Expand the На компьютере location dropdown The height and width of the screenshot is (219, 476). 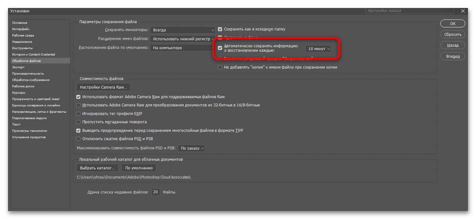pos(183,48)
